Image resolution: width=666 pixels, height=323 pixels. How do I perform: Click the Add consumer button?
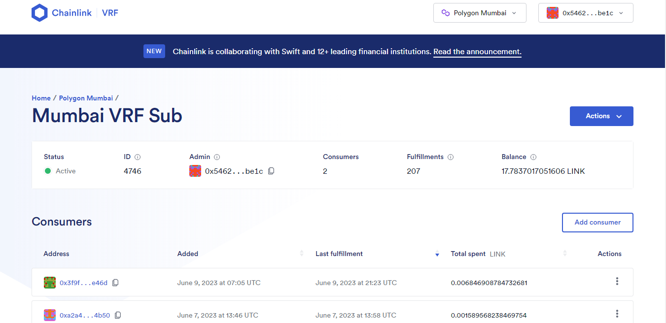click(x=597, y=223)
